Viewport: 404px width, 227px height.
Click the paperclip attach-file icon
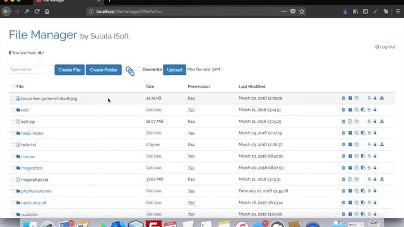tap(130, 71)
